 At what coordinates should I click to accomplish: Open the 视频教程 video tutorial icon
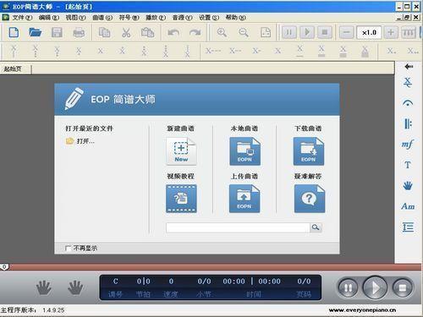tap(181, 199)
